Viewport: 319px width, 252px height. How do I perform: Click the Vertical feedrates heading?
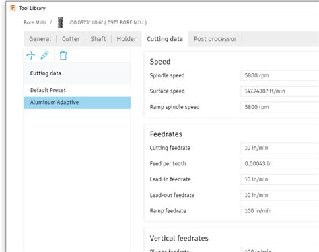[x=179, y=238]
